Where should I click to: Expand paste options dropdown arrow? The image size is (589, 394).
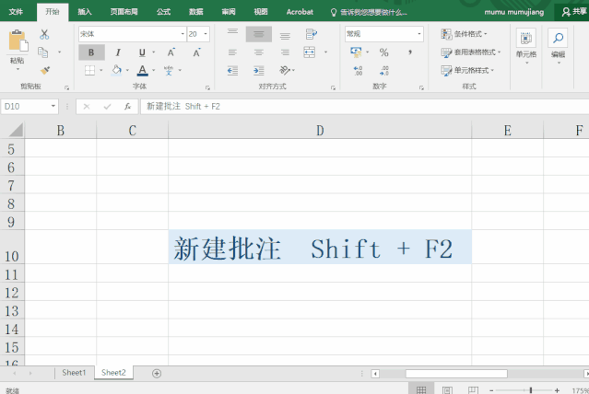[x=18, y=69]
